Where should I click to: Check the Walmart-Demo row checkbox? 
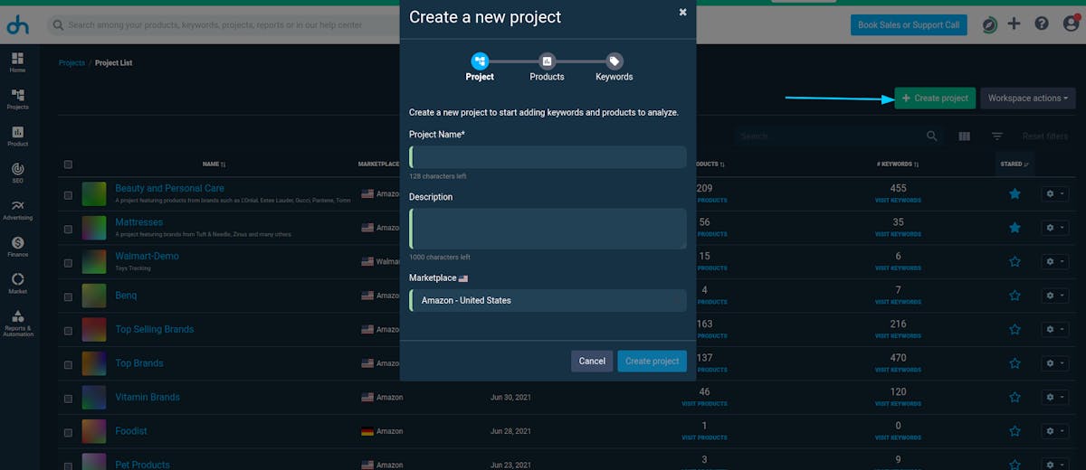coord(68,262)
